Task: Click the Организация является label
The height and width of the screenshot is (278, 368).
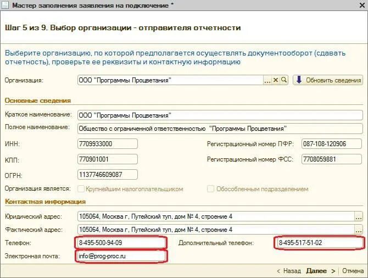Action: (37, 189)
